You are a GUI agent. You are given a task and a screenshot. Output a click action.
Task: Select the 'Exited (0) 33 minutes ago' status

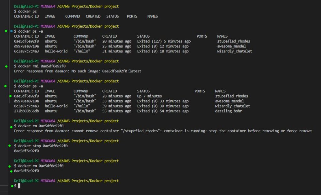point(163,101)
